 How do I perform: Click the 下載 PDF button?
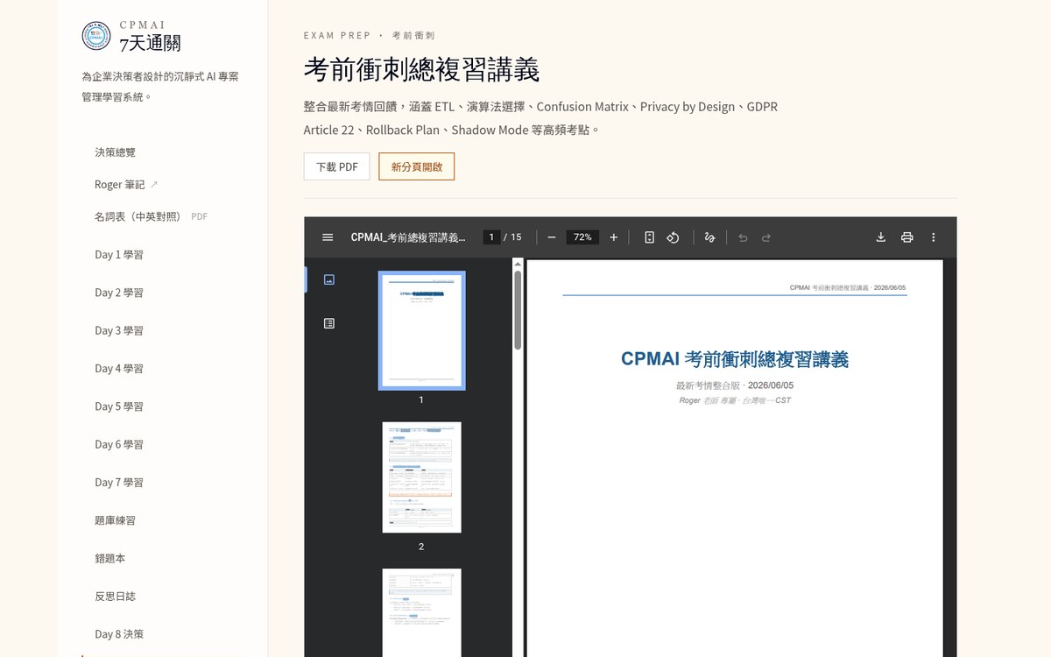[337, 166]
